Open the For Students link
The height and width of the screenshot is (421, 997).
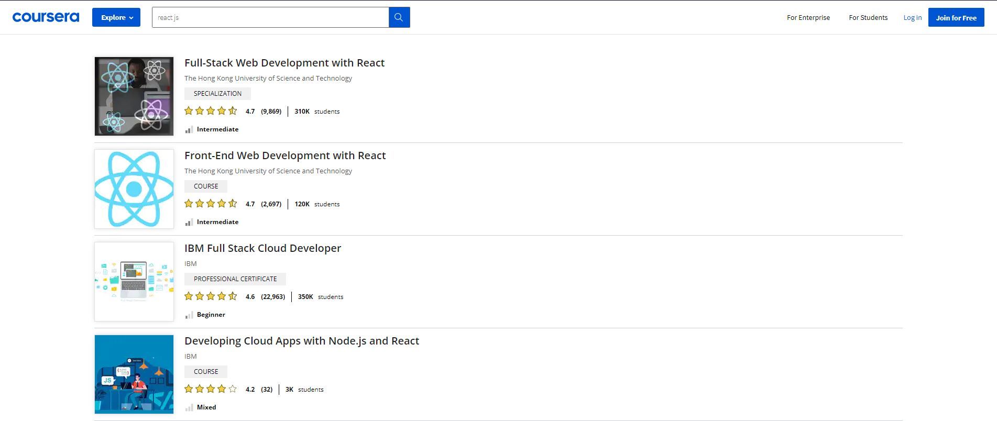tap(868, 17)
